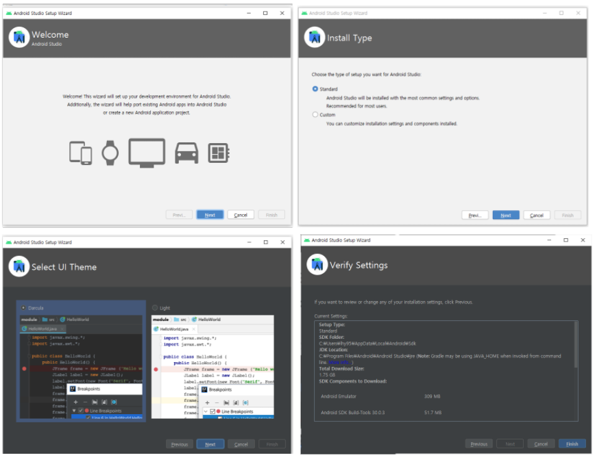Click the SDK Folder path text
Screen dimensions: 595x462
click(367, 344)
